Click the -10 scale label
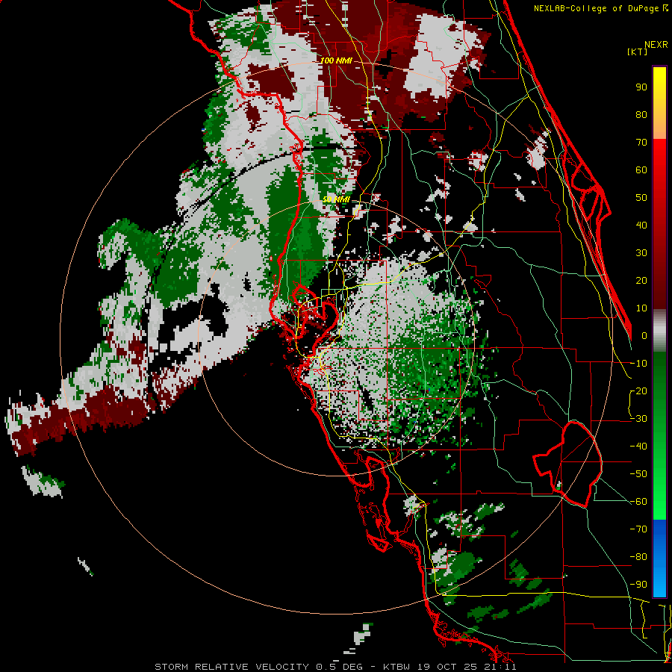This screenshot has width=672, height=672. click(638, 364)
